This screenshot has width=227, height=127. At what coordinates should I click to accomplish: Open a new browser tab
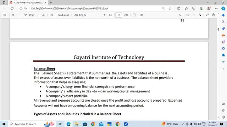click(51, 2)
